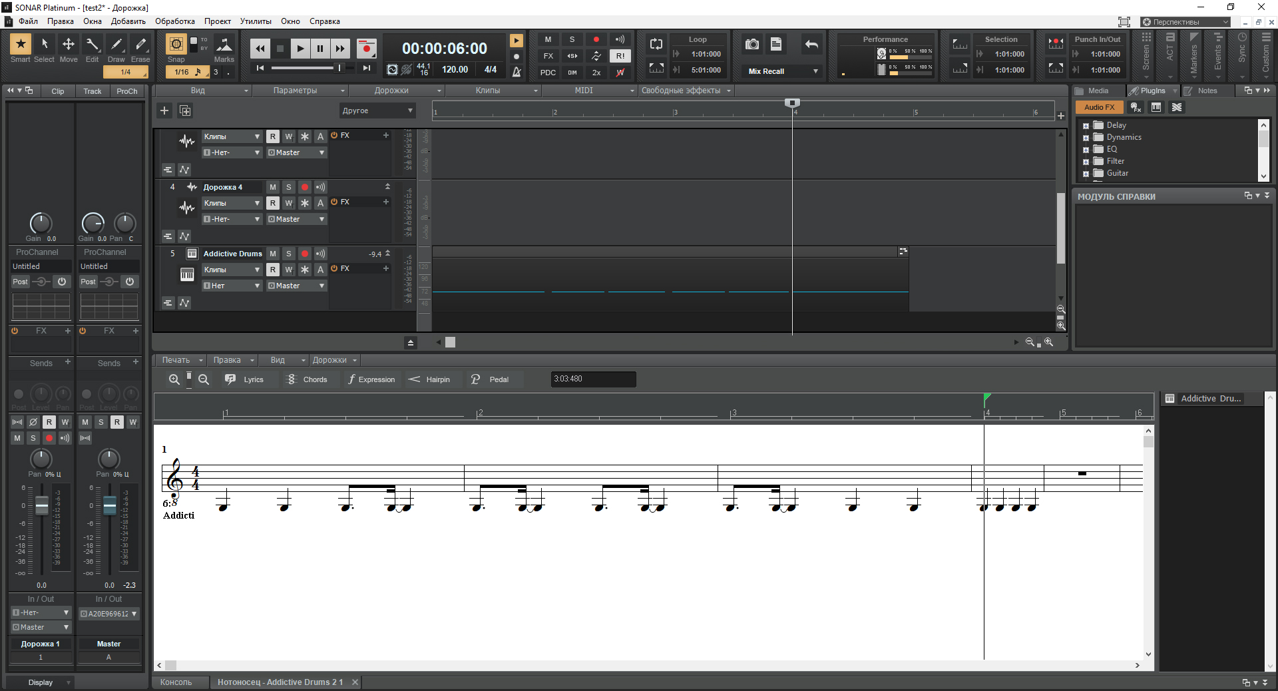Toggle the PDC override button
Image resolution: width=1278 pixels, height=691 pixels.
click(548, 73)
